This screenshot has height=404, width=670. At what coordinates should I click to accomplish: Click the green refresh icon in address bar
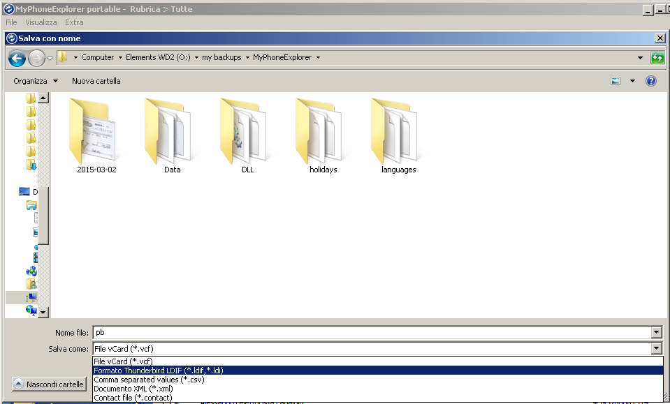click(657, 58)
